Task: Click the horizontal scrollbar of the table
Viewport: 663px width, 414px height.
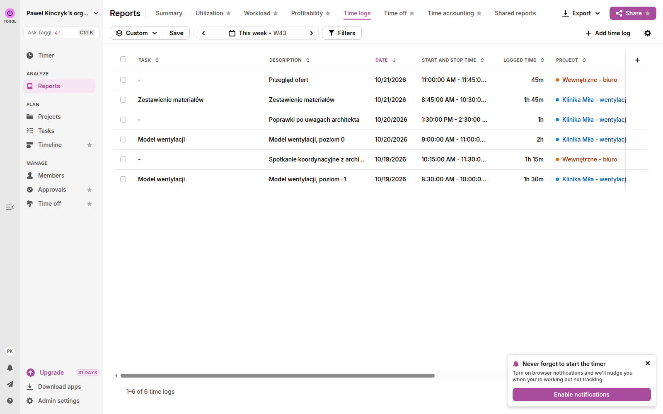Action: 278,376
